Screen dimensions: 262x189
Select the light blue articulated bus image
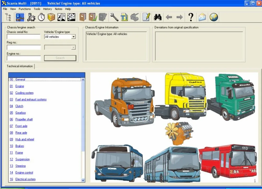coord(172,164)
